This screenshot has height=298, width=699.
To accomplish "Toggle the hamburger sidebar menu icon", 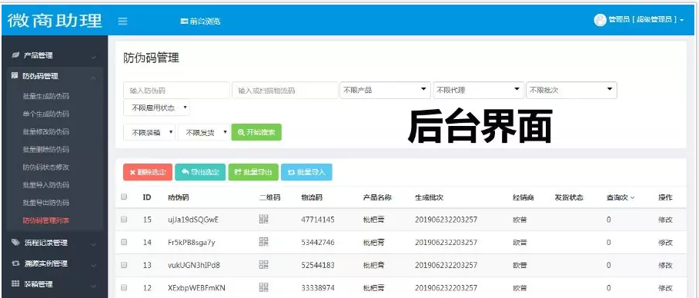I will coord(122,22).
